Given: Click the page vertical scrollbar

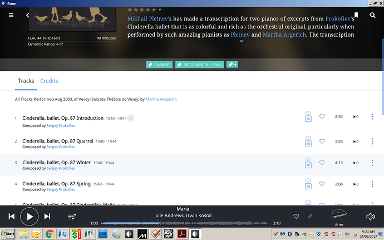Looking at the screenshot, I should 382,76.
